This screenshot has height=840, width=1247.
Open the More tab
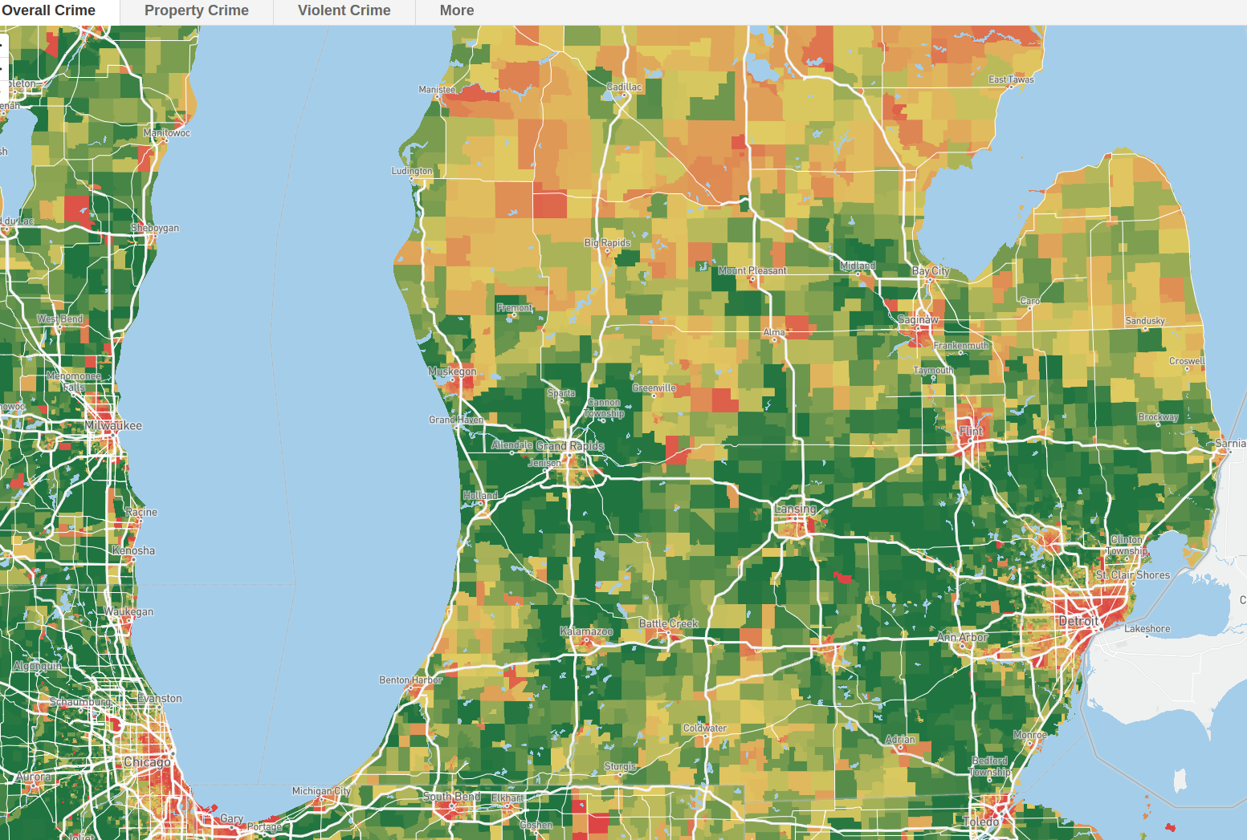[x=457, y=10]
